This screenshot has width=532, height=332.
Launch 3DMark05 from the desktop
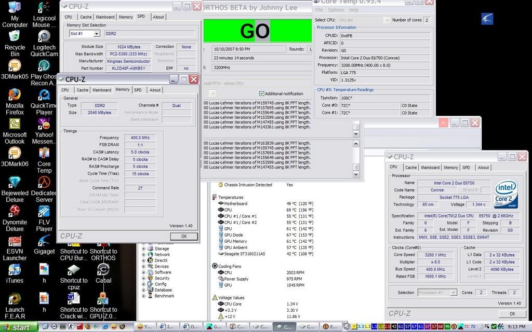coord(15,70)
